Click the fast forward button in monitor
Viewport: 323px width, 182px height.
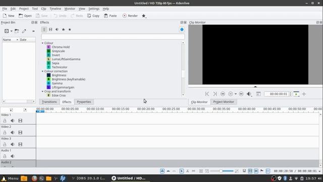(x=241, y=94)
